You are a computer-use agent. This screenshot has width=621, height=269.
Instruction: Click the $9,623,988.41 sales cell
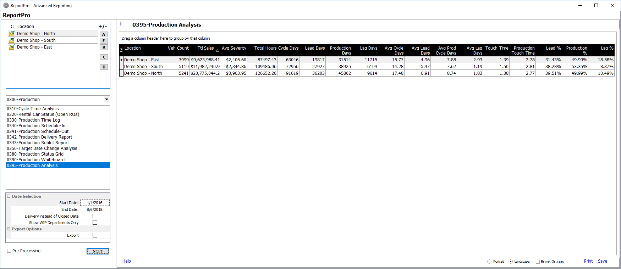pos(205,60)
